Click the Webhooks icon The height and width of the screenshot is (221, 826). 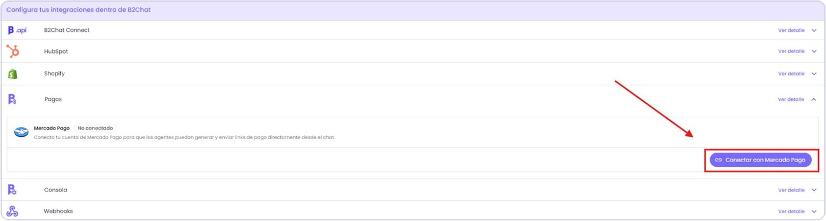pos(12,211)
